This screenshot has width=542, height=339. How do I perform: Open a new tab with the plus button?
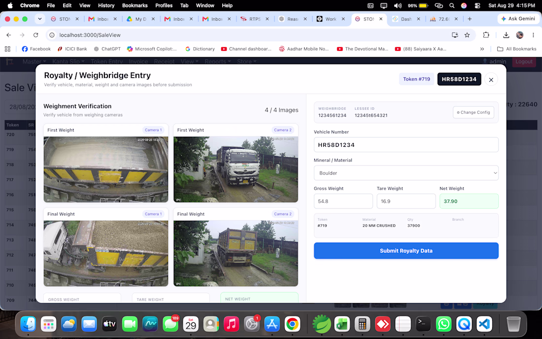(x=470, y=19)
